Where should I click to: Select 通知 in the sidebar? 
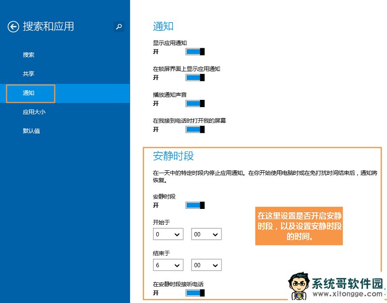[29, 93]
